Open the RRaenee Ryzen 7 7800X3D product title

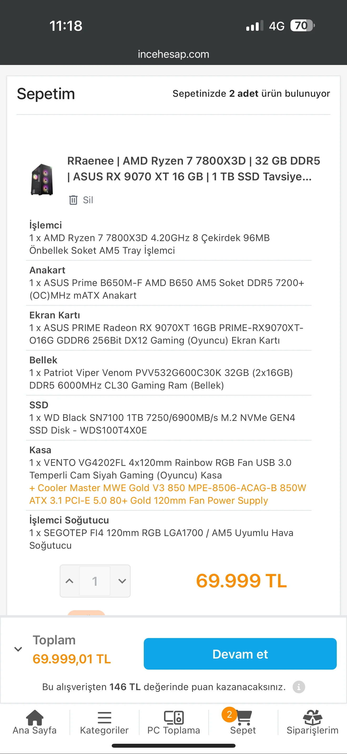193,169
